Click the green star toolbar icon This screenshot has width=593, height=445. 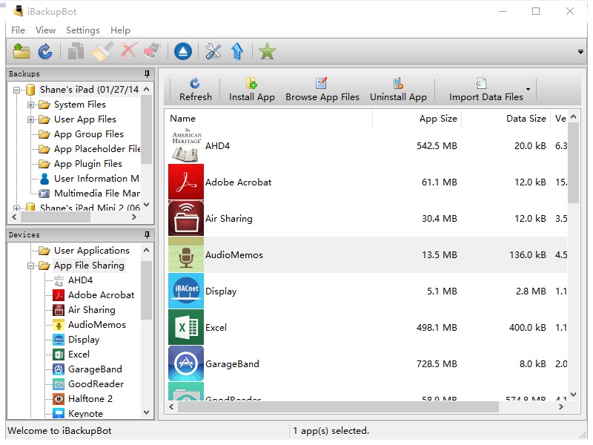click(x=267, y=51)
